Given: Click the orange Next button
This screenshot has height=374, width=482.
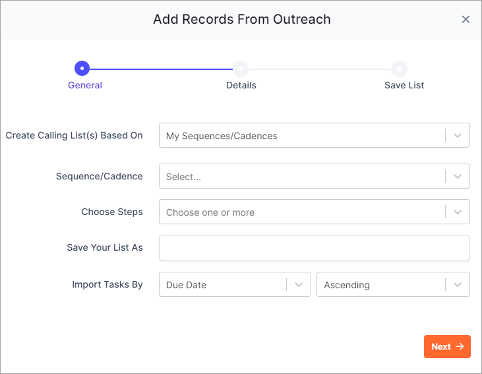Looking at the screenshot, I should [447, 347].
